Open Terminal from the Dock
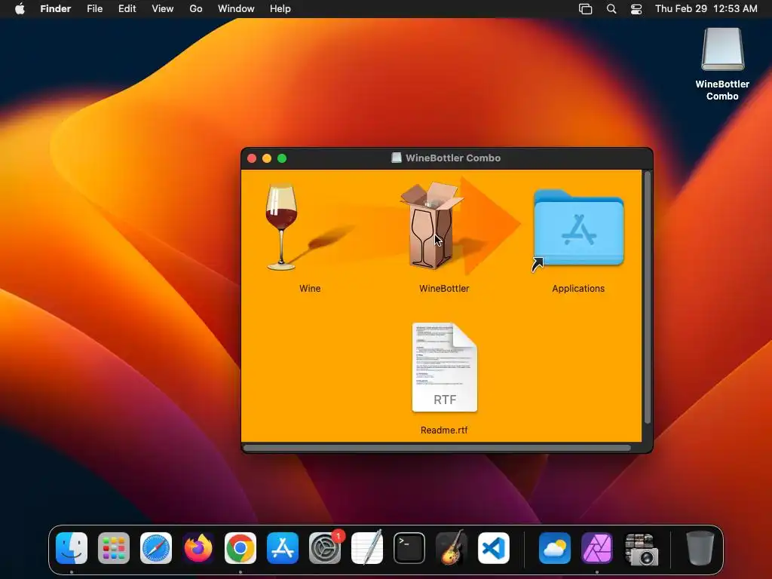 [409, 548]
